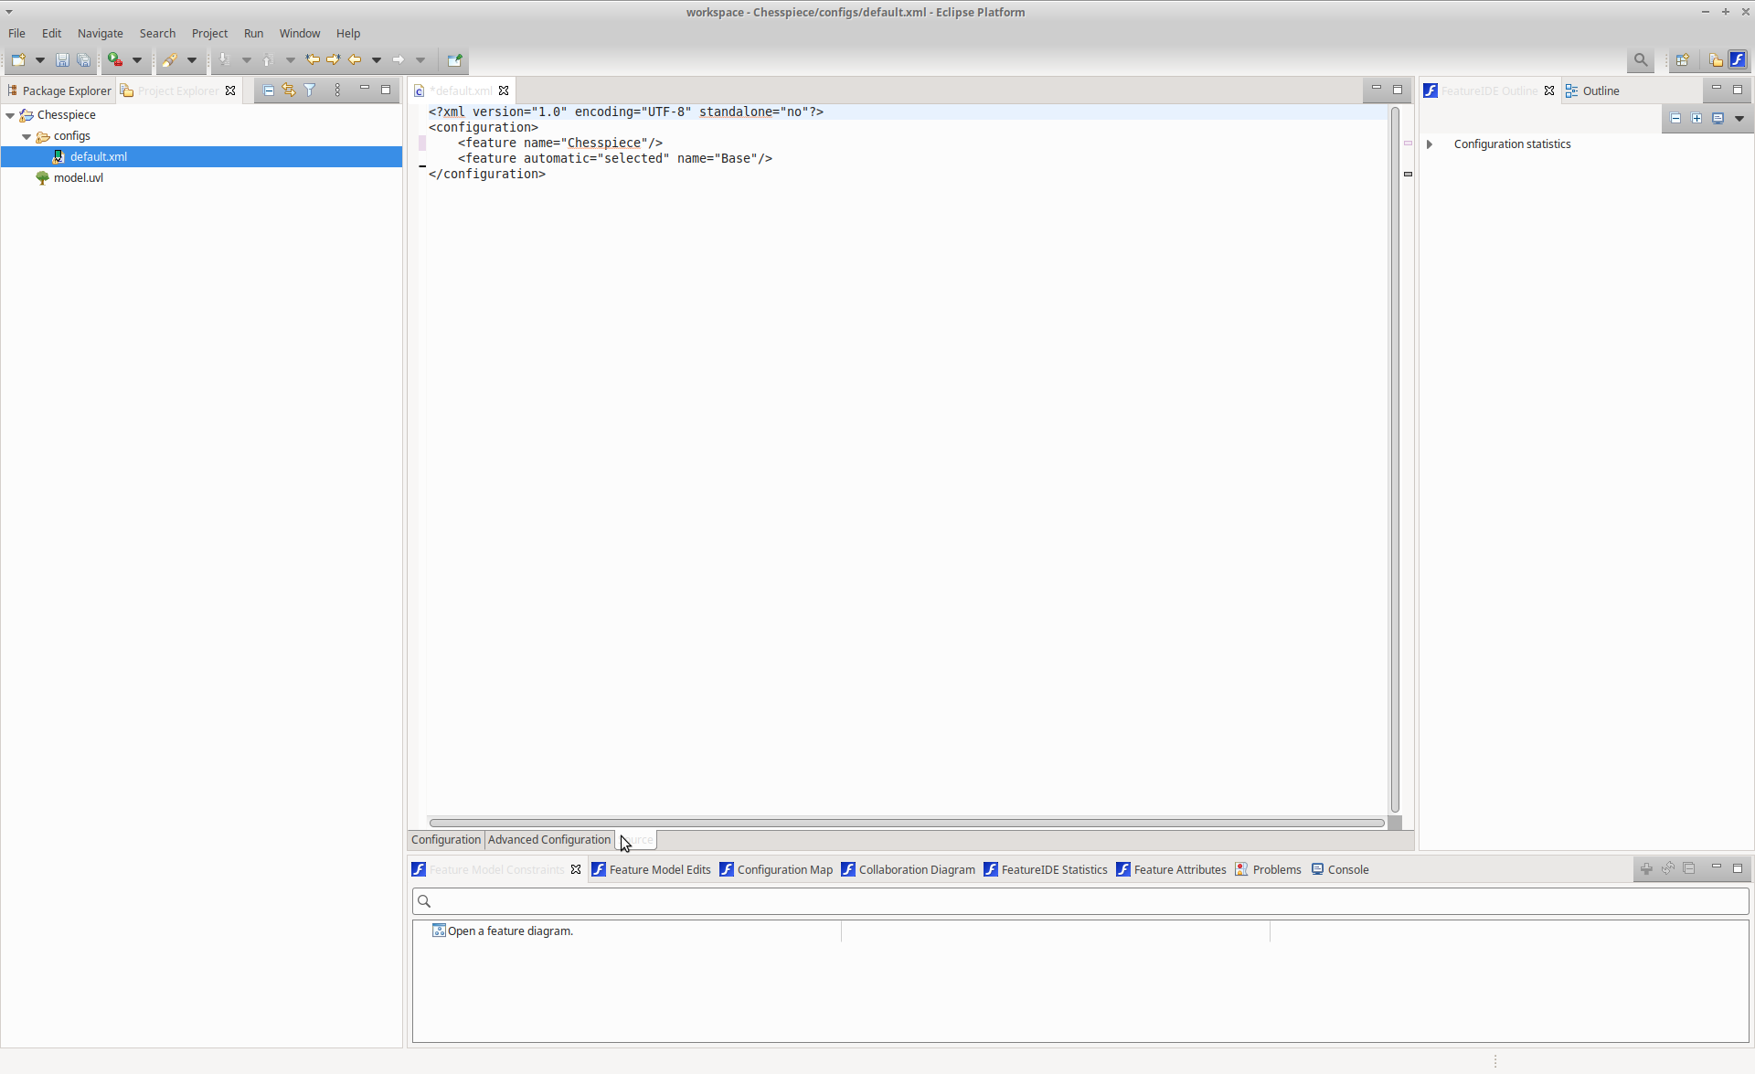
Task: Open the filter icon in Package Explorer
Action: pos(310,90)
